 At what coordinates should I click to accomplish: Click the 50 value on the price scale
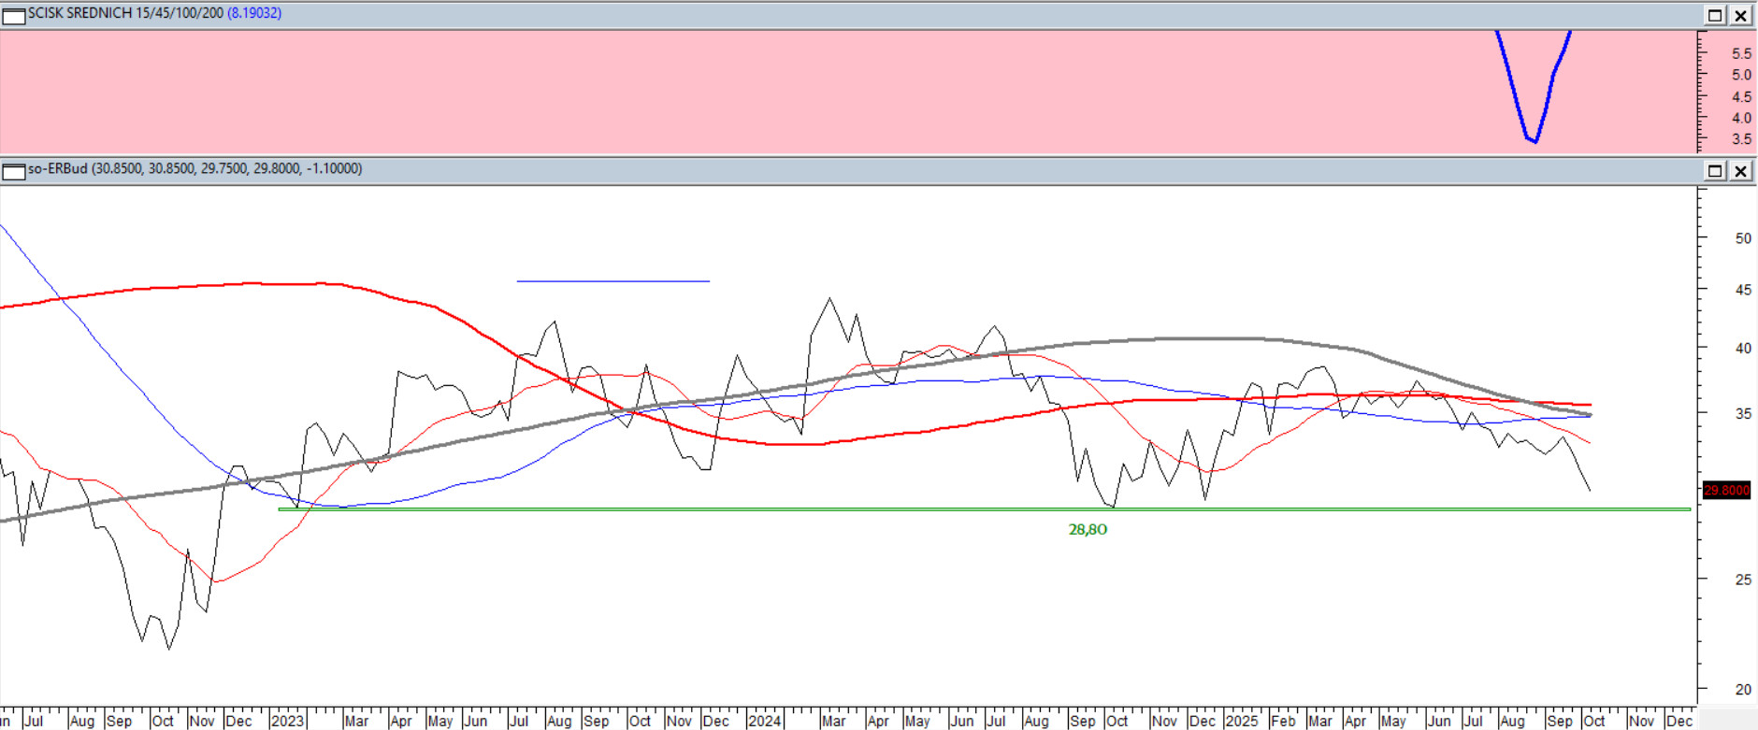click(1743, 238)
